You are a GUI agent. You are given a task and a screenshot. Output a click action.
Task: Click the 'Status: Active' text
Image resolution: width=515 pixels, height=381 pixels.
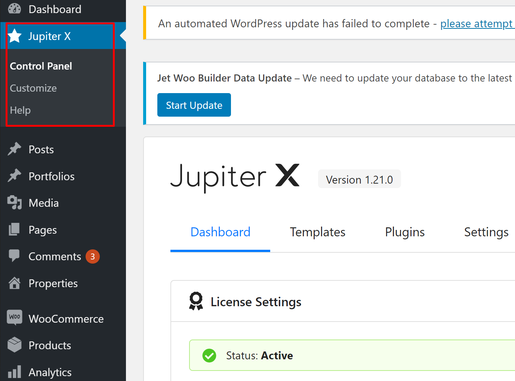259,356
